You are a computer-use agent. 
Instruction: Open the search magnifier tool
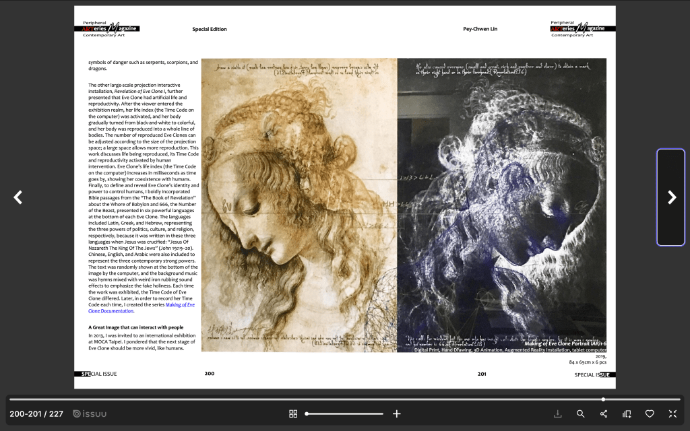[580, 413]
